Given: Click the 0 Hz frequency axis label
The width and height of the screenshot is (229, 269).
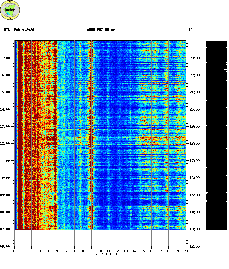Looking at the screenshot, I should point(14,251).
